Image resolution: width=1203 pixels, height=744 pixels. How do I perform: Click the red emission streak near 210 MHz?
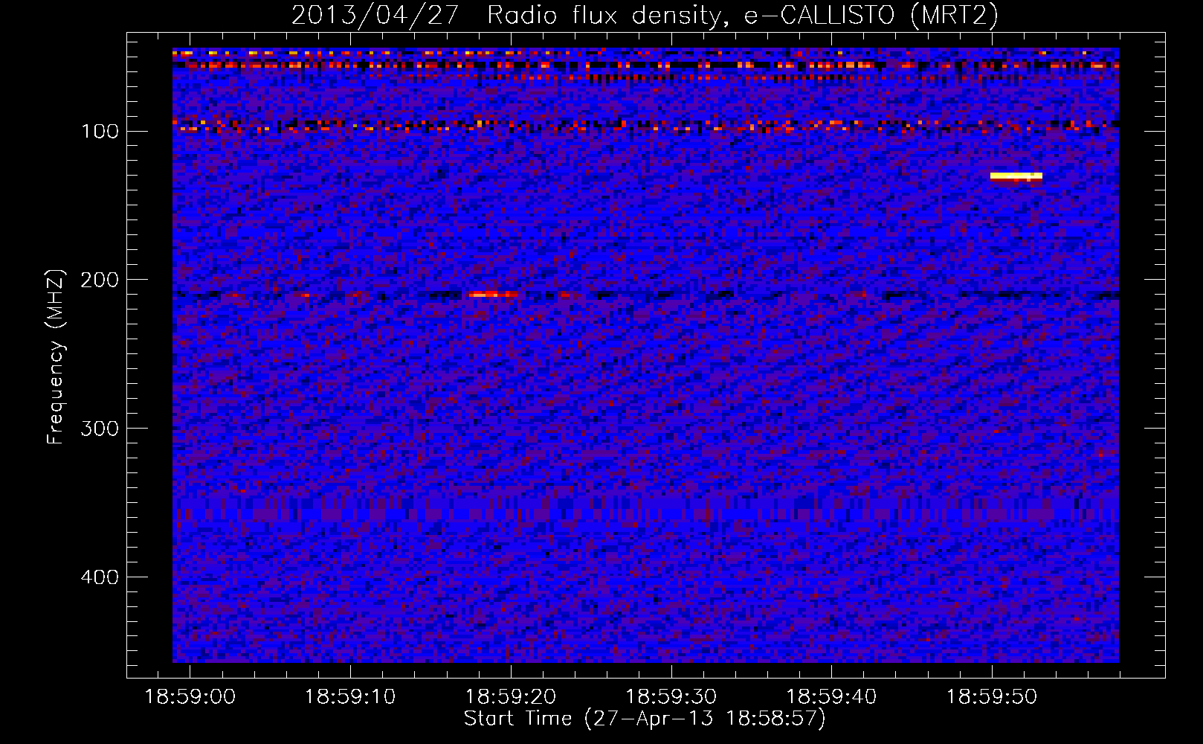pos(493,295)
